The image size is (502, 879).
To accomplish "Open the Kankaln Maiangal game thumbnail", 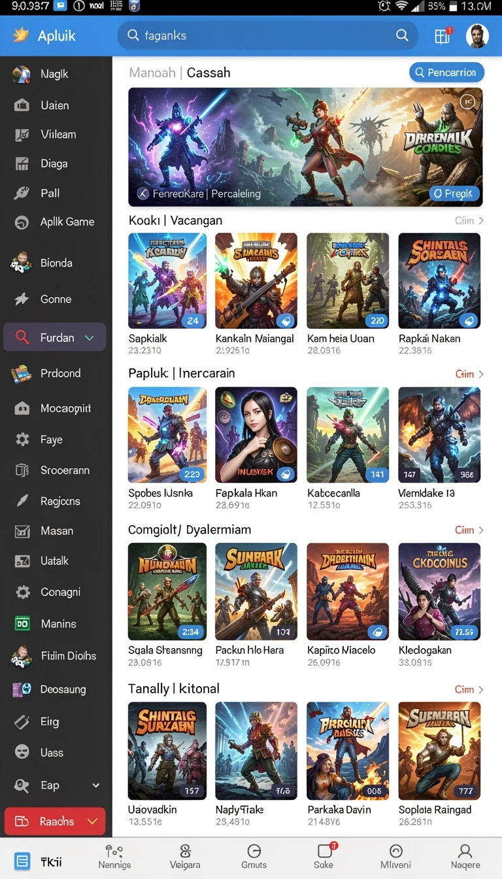I will pyautogui.click(x=256, y=281).
